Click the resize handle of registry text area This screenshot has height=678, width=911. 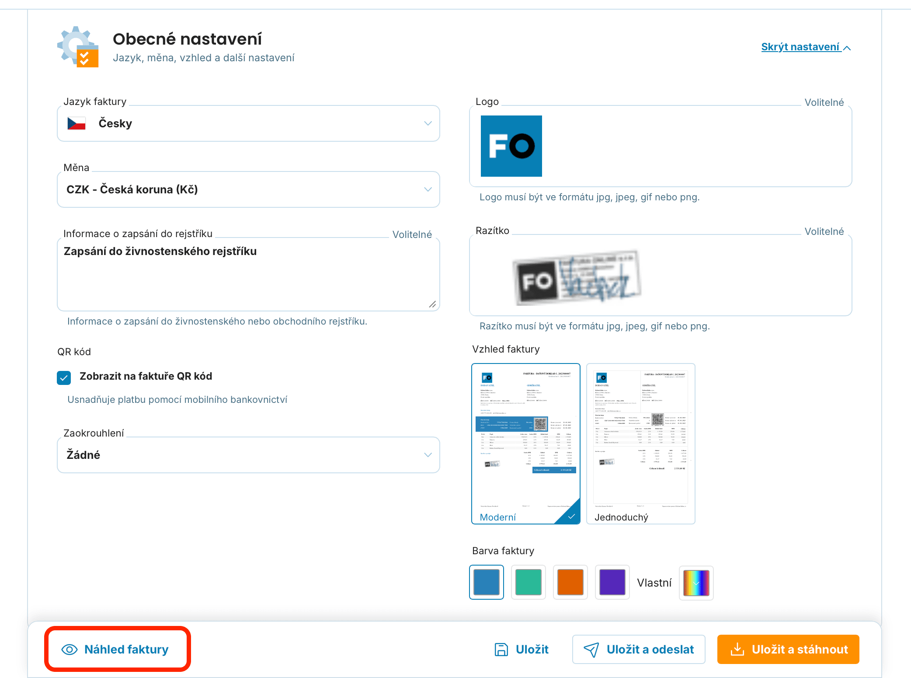click(x=432, y=304)
